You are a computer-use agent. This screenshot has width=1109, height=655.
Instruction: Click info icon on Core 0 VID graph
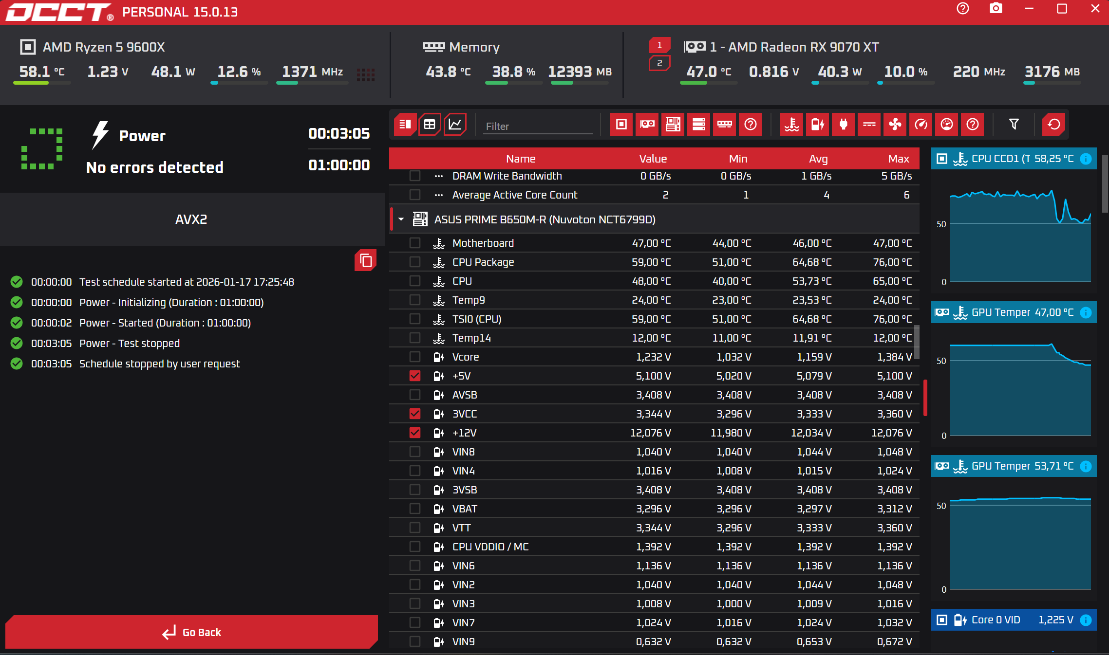(x=1086, y=620)
